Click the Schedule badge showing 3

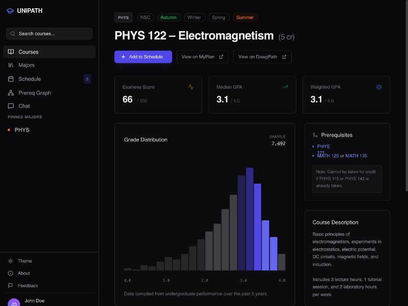[x=87, y=79]
